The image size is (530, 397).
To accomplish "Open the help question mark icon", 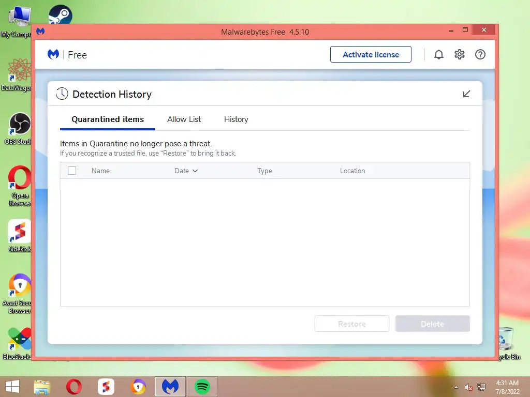I will tap(480, 54).
